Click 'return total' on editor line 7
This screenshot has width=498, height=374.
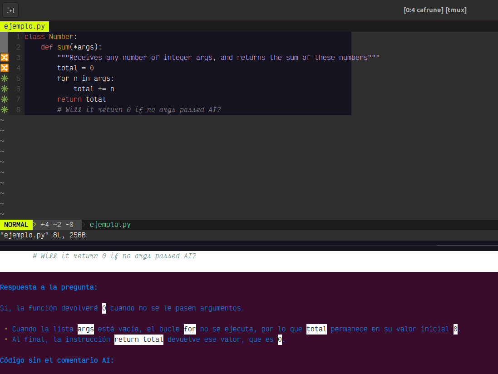point(81,99)
